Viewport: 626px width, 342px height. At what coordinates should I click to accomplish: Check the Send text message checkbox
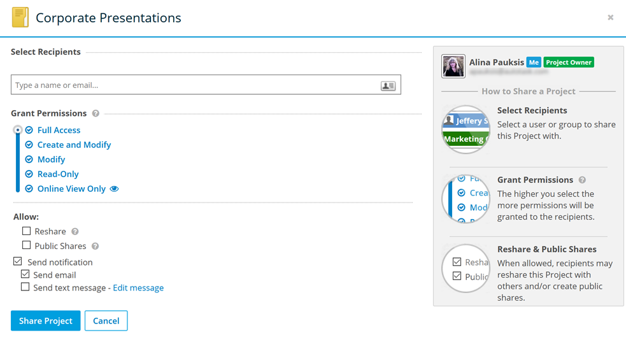point(25,287)
